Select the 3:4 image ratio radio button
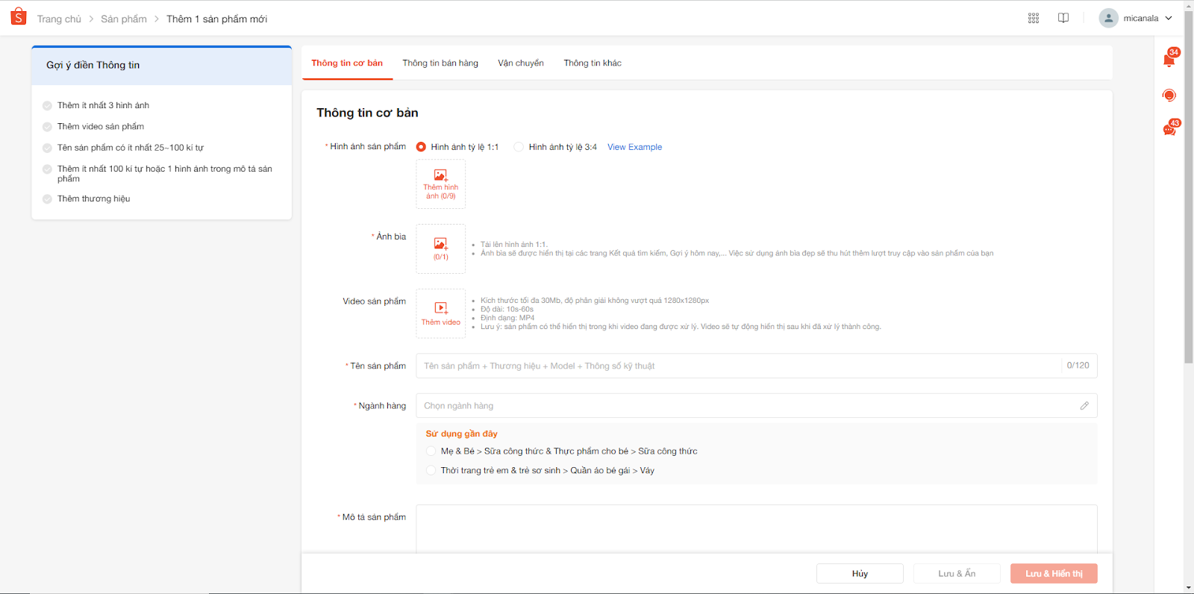 [x=519, y=147]
